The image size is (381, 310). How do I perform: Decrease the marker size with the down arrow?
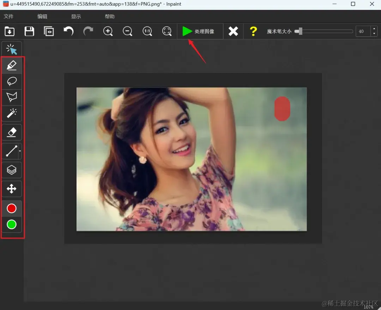click(374, 34)
